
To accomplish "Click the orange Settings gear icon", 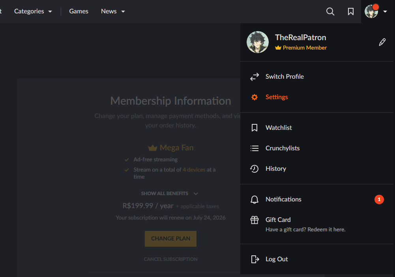I will point(255,97).
